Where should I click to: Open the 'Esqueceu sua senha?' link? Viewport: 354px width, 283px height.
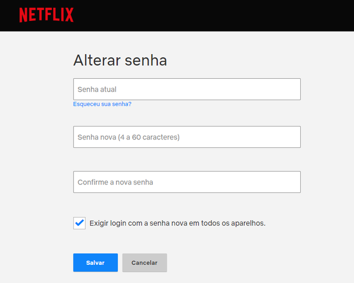pos(102,104)
